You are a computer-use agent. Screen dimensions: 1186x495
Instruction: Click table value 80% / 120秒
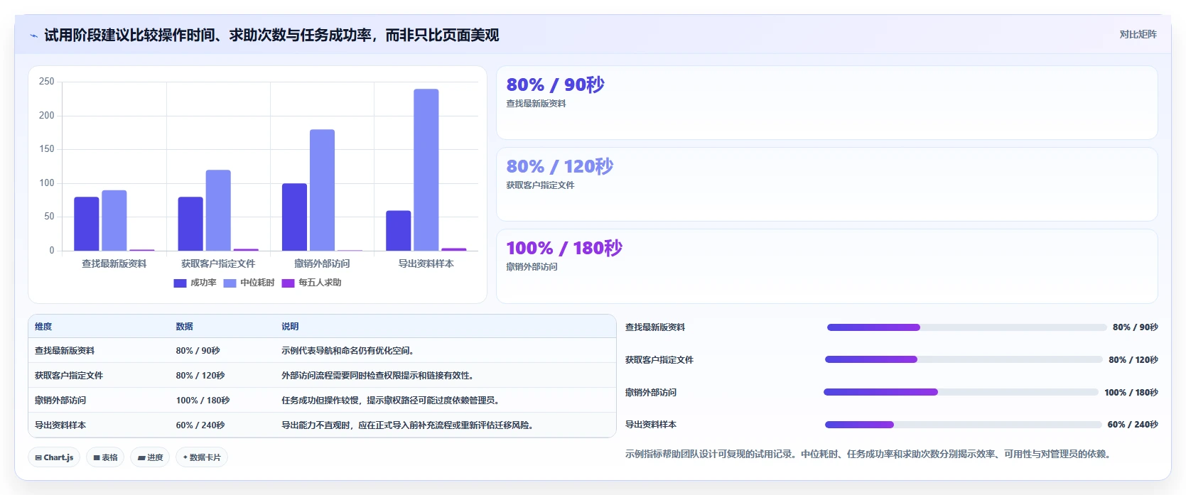coord(200,376)
